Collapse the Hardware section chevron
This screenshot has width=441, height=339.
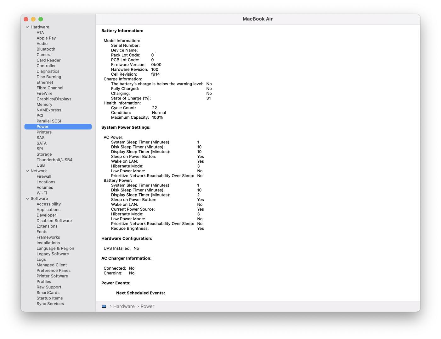coord(27,27)
